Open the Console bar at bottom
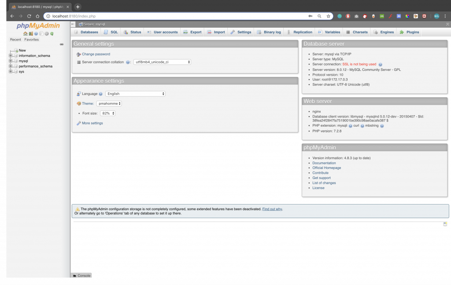The width and height of the screenshot is (451, 285). pos(81,275)
